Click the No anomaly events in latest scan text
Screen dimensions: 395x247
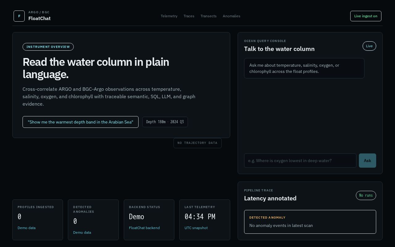(281, 225)
